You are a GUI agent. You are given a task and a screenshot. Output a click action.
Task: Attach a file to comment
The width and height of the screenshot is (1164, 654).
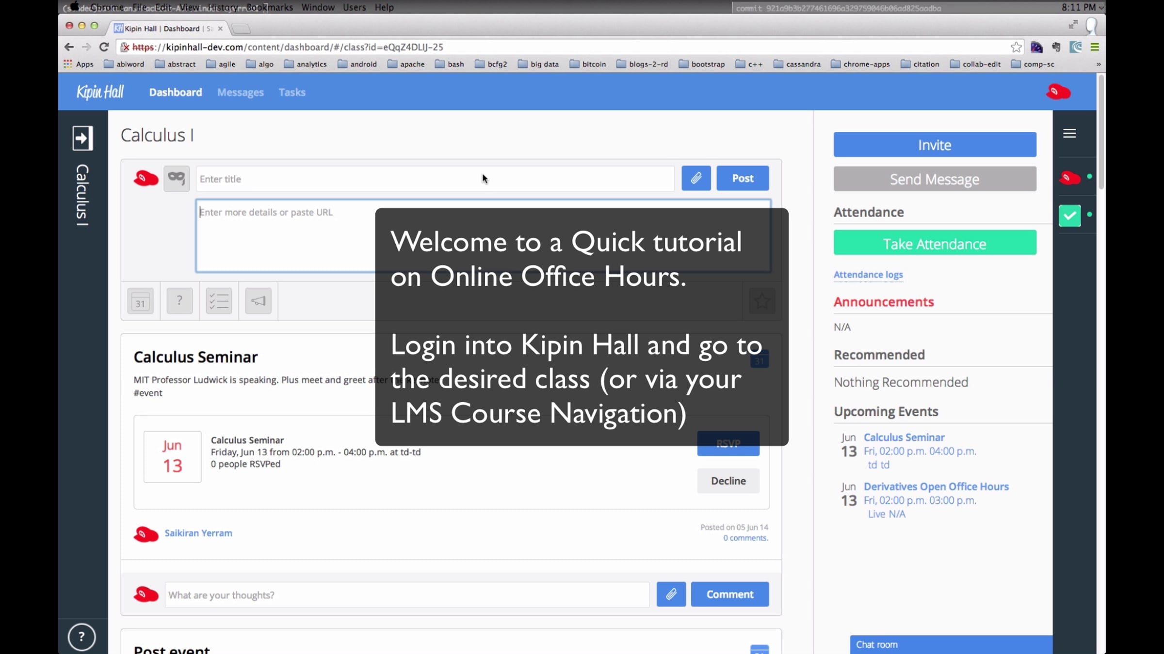click(x=671, y=594)
